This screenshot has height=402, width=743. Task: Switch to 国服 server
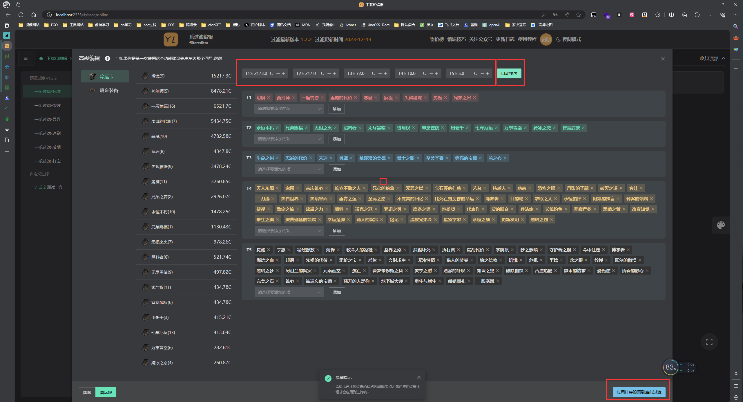[x=87, y=392]
